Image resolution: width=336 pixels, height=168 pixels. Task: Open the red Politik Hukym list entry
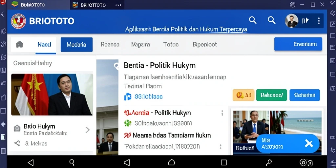[x=157, y=113]
